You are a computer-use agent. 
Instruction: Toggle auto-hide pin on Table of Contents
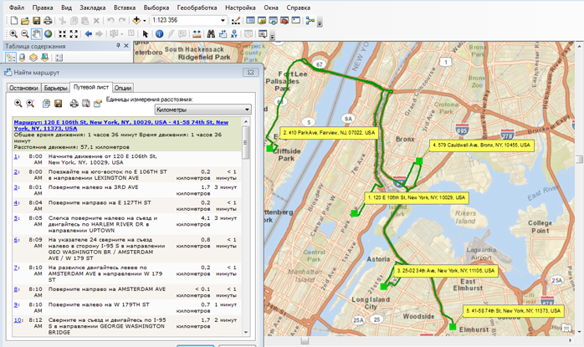118,46
